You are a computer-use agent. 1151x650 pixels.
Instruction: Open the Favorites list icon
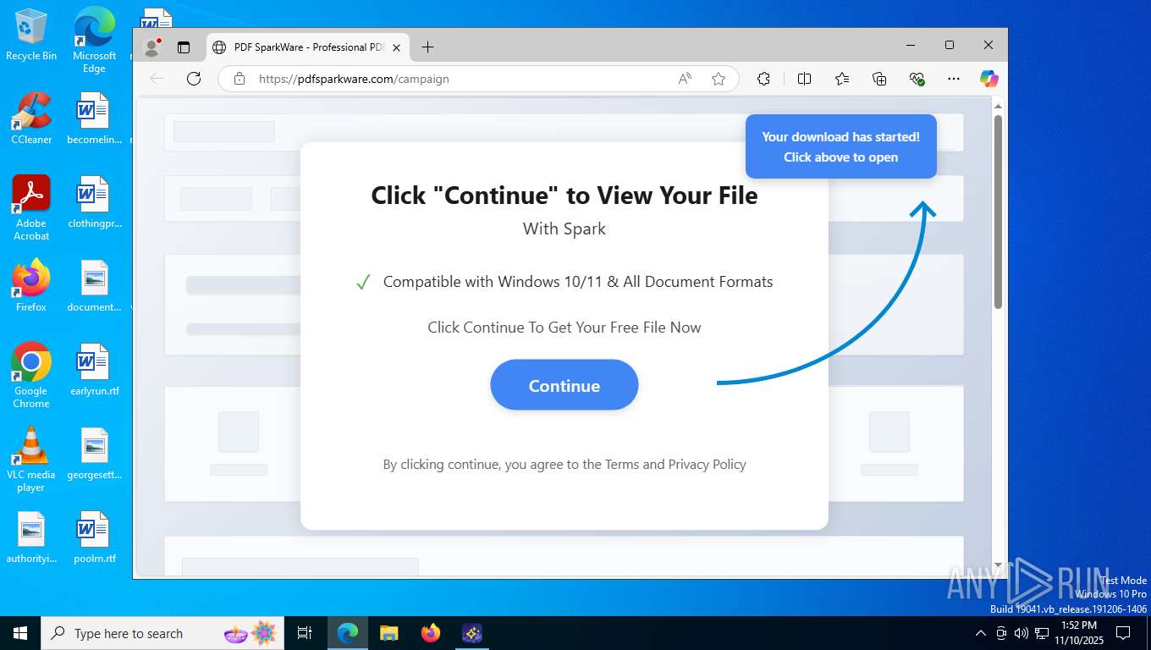(x=842, y=79)
